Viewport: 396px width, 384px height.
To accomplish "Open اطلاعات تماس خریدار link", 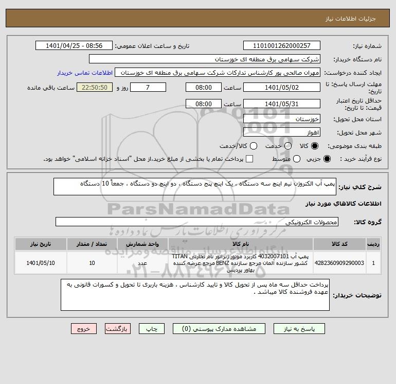I will [x=85, y=73].
